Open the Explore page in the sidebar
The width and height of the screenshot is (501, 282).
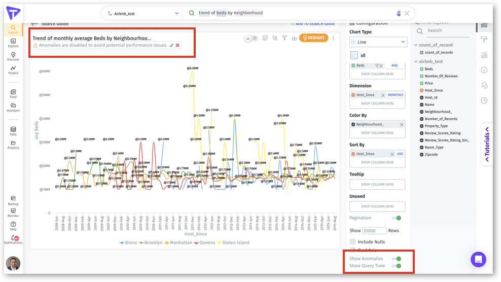[13, 43]
